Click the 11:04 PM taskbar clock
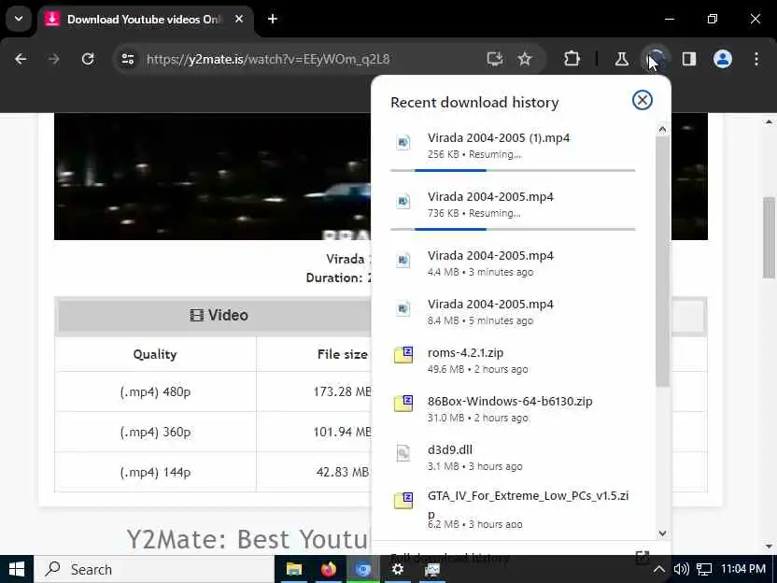777x583 pixels. pyautogui.click(x=742, y=569)
